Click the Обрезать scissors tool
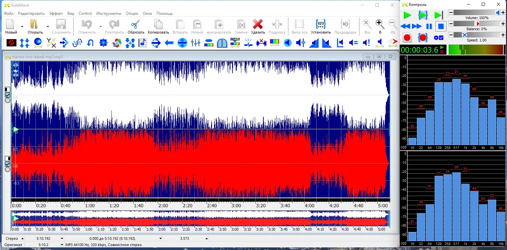 136,26
